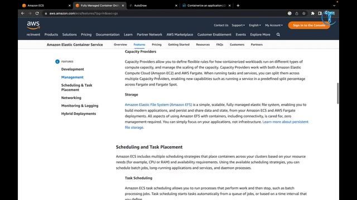The image size is (357, 200).
Task: Click the browser forward arrow
Action: tap(30, 13)
